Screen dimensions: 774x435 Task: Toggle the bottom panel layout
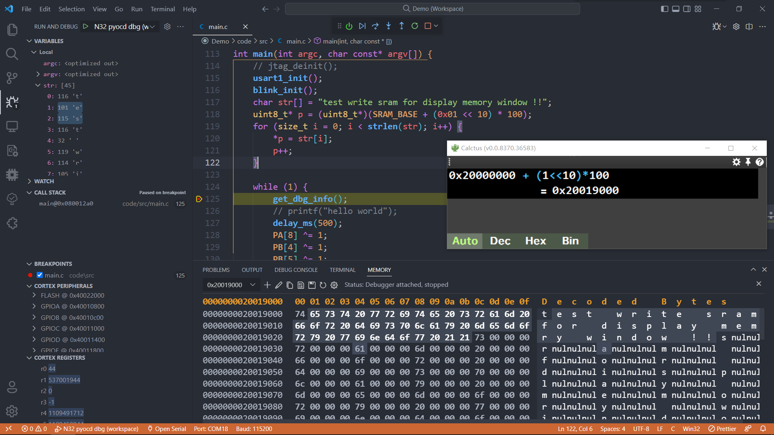coord(676,9)
